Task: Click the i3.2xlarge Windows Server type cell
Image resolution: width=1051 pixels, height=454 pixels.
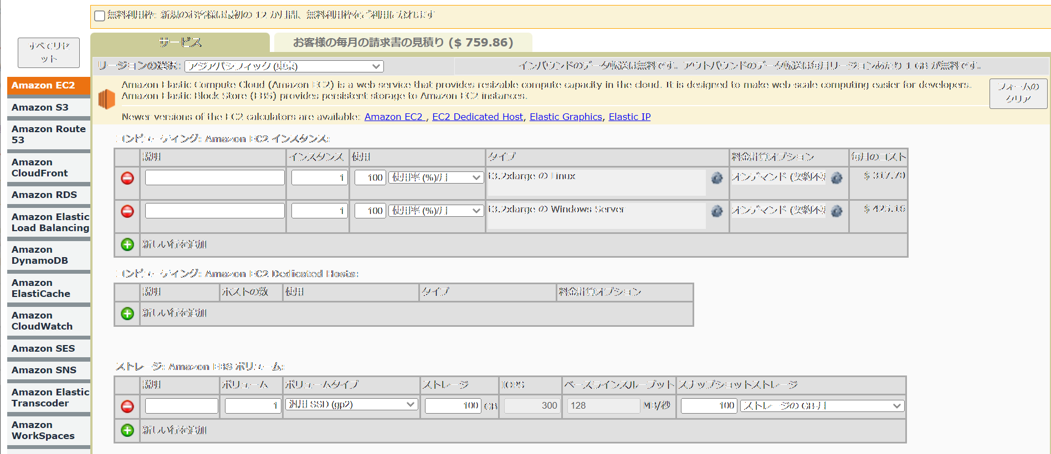Action: 597,216
